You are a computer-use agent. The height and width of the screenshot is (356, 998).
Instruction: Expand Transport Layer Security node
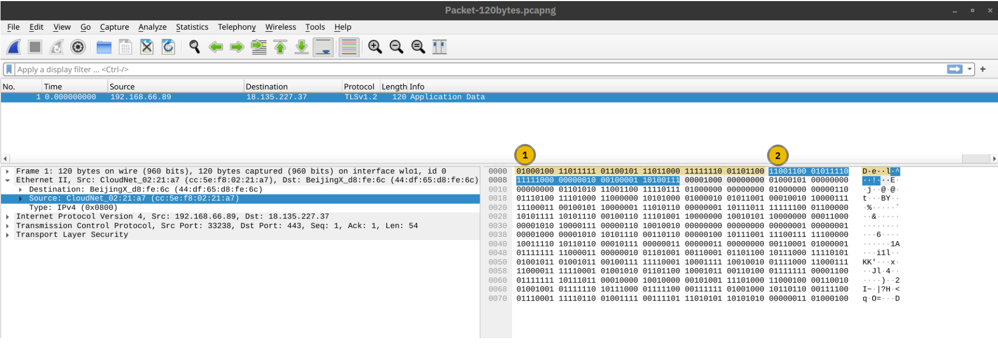[8, 235]
